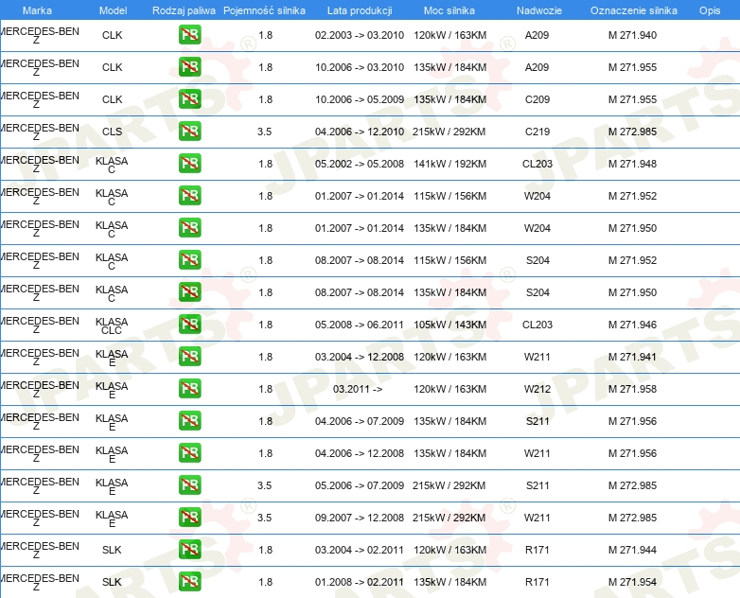Select engine code M 271.941
This screenshot has width=740, height=598.
632,357
